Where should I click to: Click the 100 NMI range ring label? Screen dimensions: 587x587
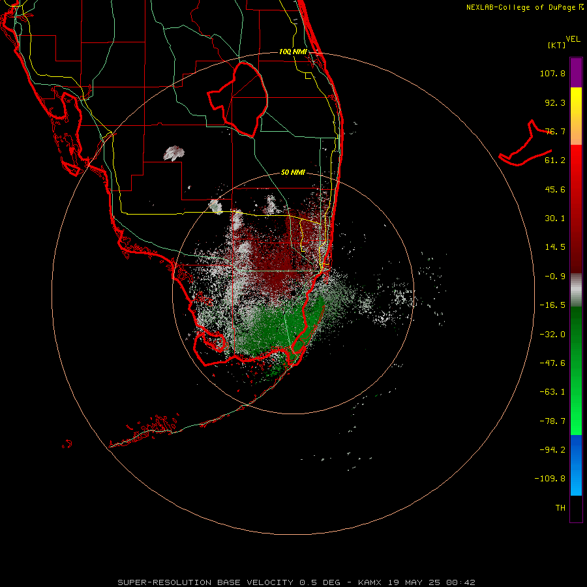click(x=293, y=52)
